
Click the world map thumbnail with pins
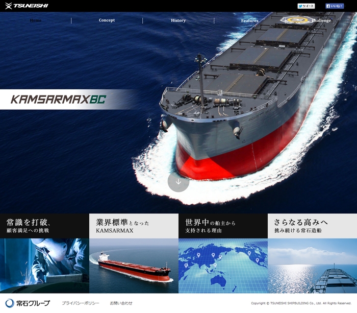(x=223, y=266)
